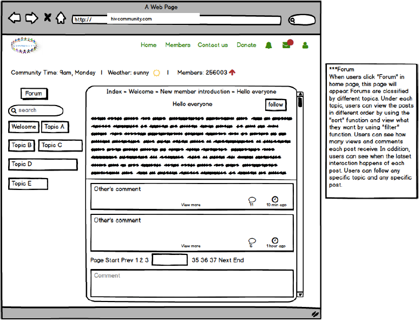
Task: Go to the browser home icon
Action: 61,18
